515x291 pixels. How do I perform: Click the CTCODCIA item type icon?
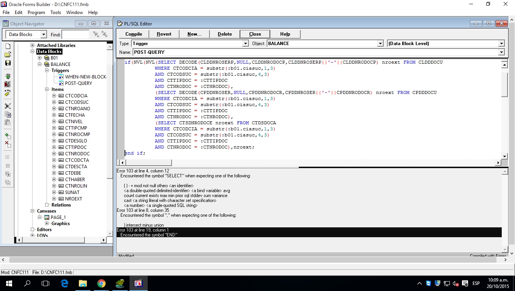tap(61, 96)
